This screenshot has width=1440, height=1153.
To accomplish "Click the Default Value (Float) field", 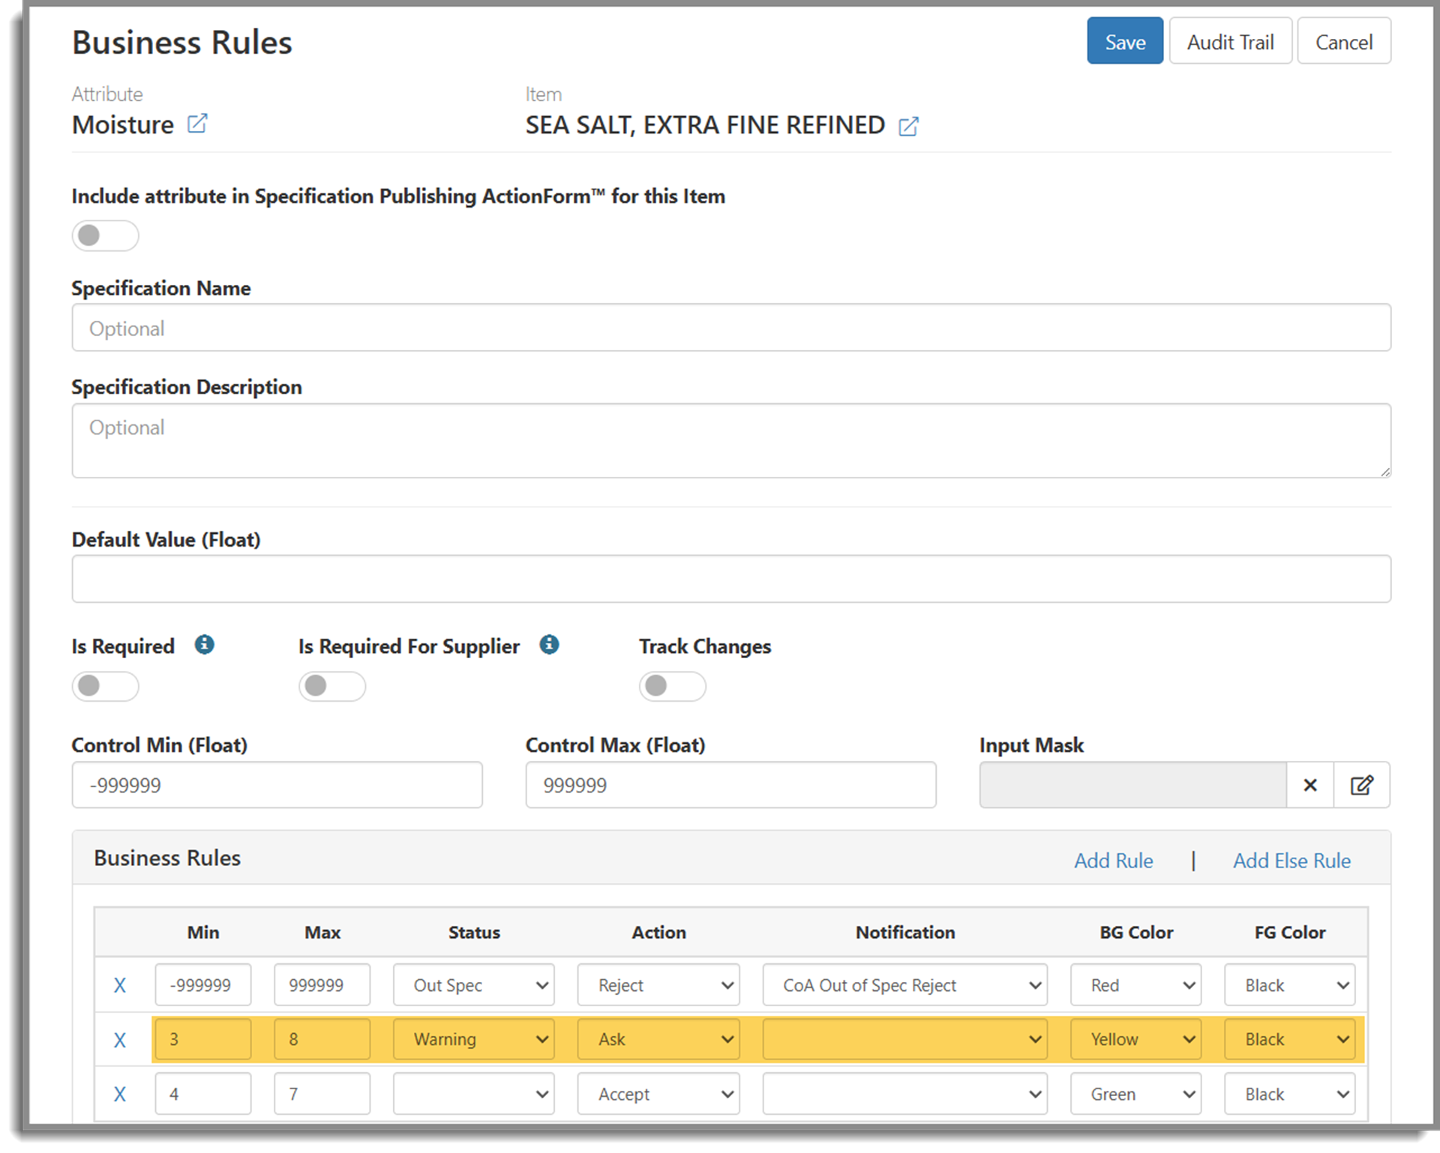I will [x=731, y=579].
